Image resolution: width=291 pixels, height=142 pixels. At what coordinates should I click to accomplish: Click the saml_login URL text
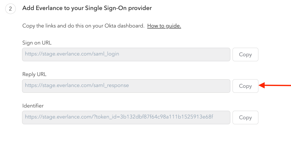[72, 54]
